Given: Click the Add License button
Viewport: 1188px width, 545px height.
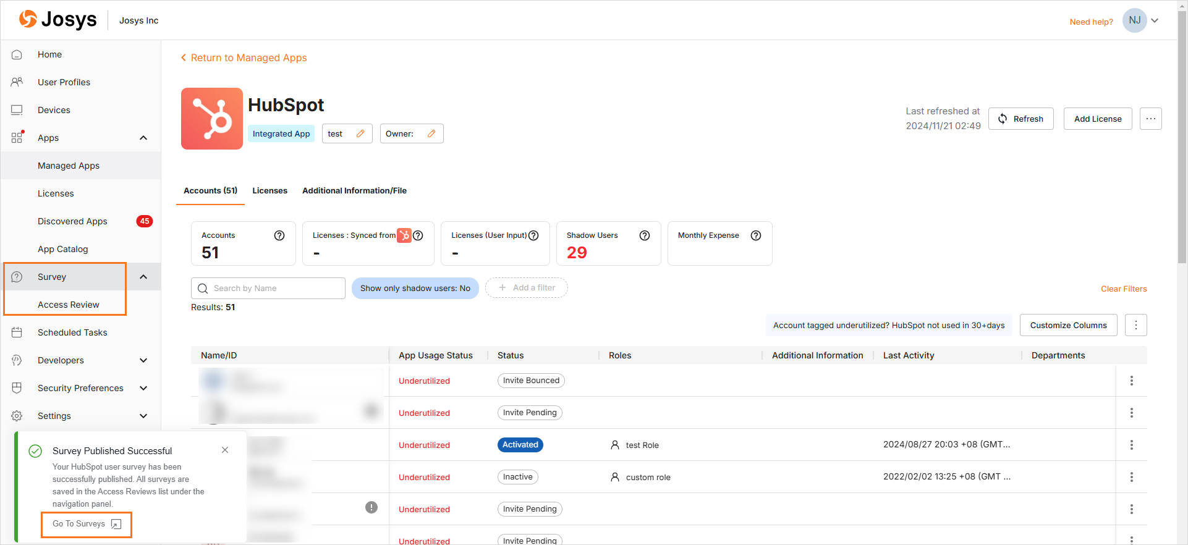Looking at the screenshot, I should click(x=1098, y=119).
